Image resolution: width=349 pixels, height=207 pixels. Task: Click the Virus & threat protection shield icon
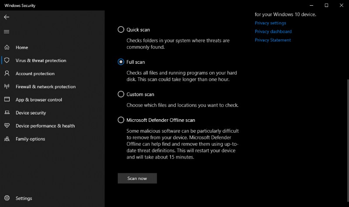[x=7, y=60]
